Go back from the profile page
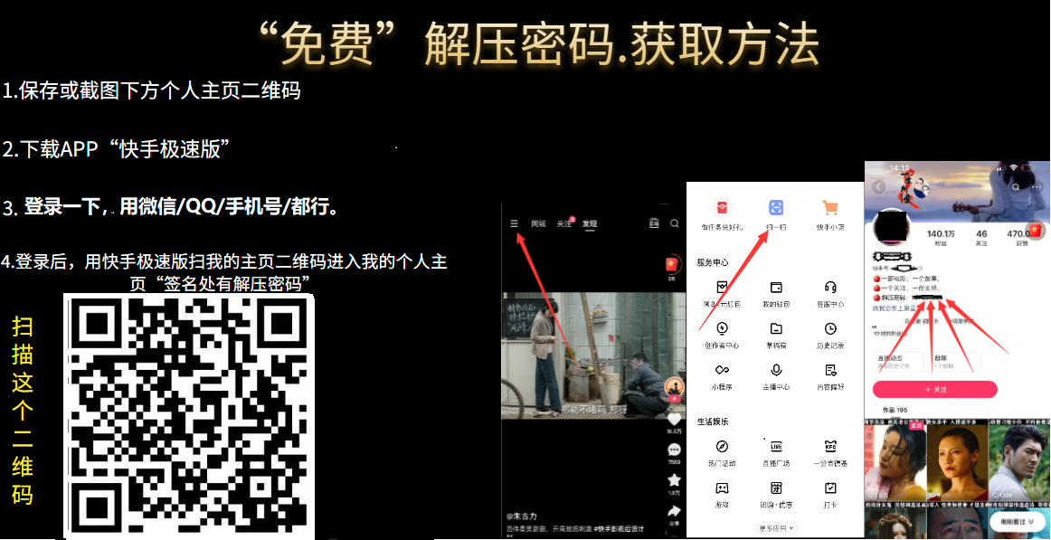 pos(877,187)
